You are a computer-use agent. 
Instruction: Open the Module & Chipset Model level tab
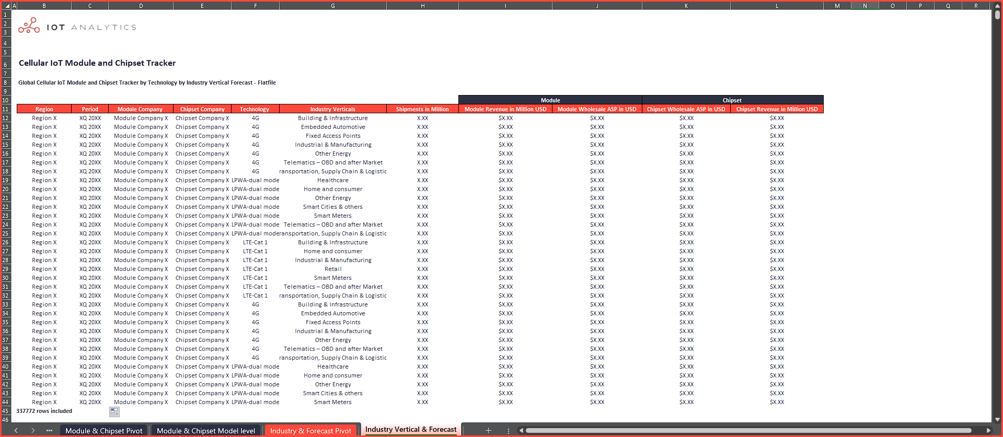206,431
